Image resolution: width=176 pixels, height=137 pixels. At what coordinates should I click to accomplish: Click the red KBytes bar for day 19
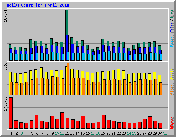(x=104, y=122)
